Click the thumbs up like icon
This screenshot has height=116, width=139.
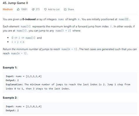18,9
